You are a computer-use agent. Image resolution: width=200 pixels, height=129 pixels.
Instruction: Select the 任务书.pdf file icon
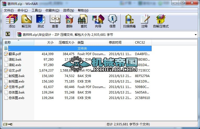click(x=6, y=87)
